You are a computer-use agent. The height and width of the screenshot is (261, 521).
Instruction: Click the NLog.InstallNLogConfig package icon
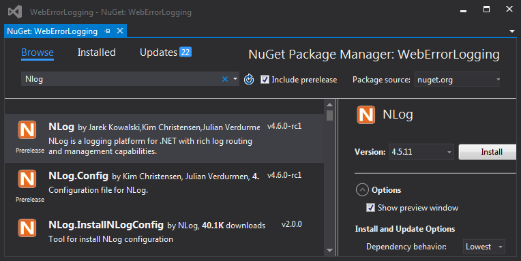(27, 228)
